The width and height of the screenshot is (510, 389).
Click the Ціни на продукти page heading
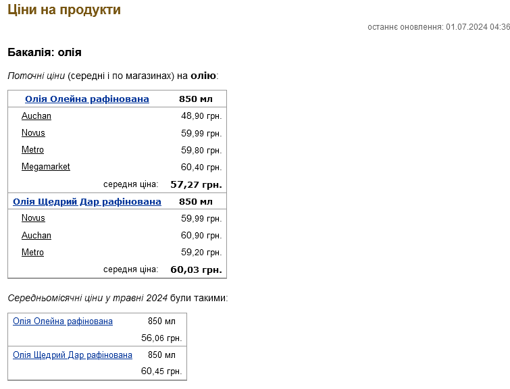point(64,10)
